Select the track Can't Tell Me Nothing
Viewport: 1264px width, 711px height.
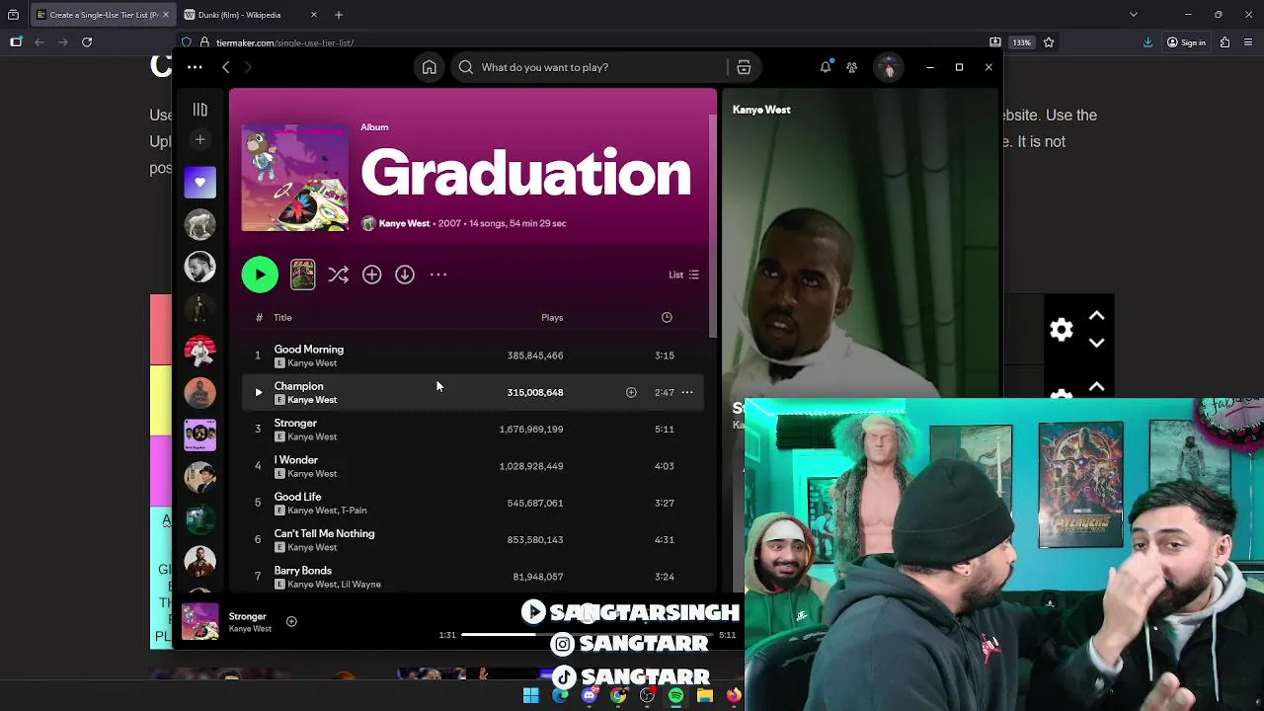pos(475,540)
